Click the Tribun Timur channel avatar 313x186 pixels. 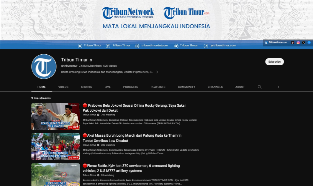tap(44, 66)
